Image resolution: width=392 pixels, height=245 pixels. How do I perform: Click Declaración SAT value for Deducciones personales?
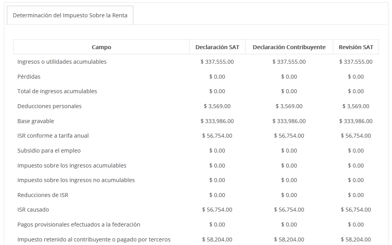(x=217, y=106)
